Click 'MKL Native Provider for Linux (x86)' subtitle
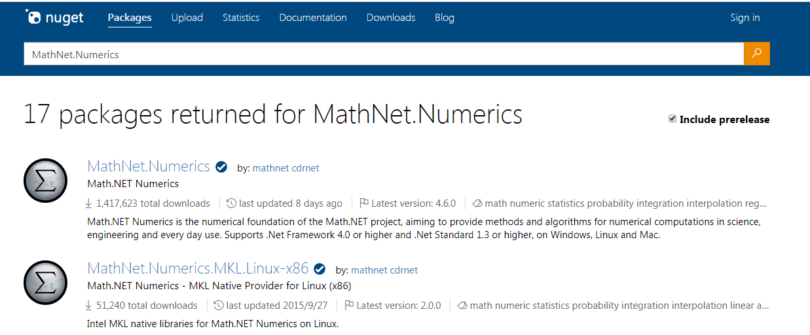This screenshot has width=810, height=335. click(x=269, y=285)
